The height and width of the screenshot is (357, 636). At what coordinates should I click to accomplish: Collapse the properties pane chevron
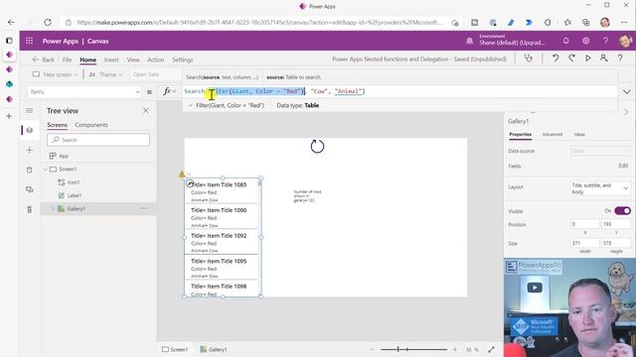(626, 112)
